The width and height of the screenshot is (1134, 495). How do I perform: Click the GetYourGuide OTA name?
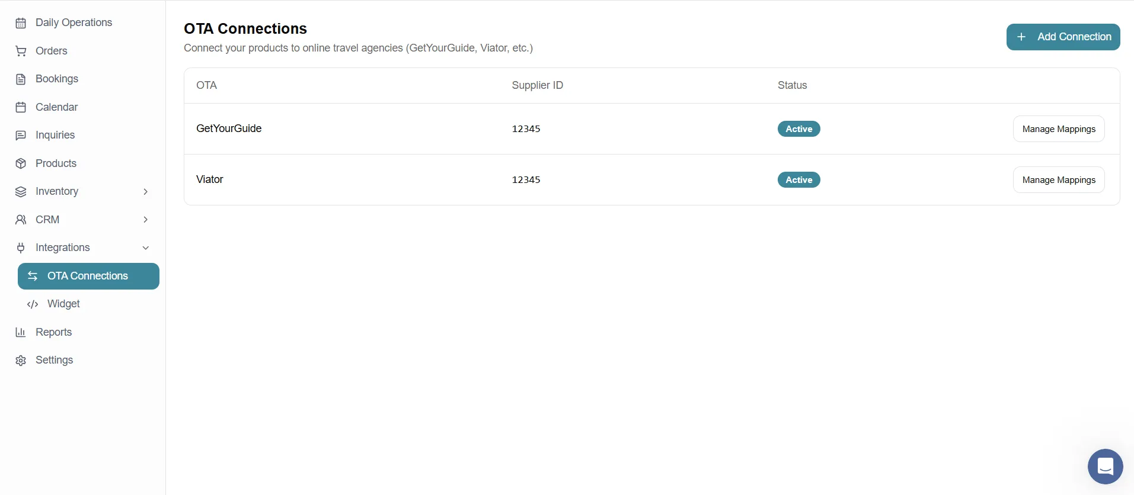click(229, 128)
